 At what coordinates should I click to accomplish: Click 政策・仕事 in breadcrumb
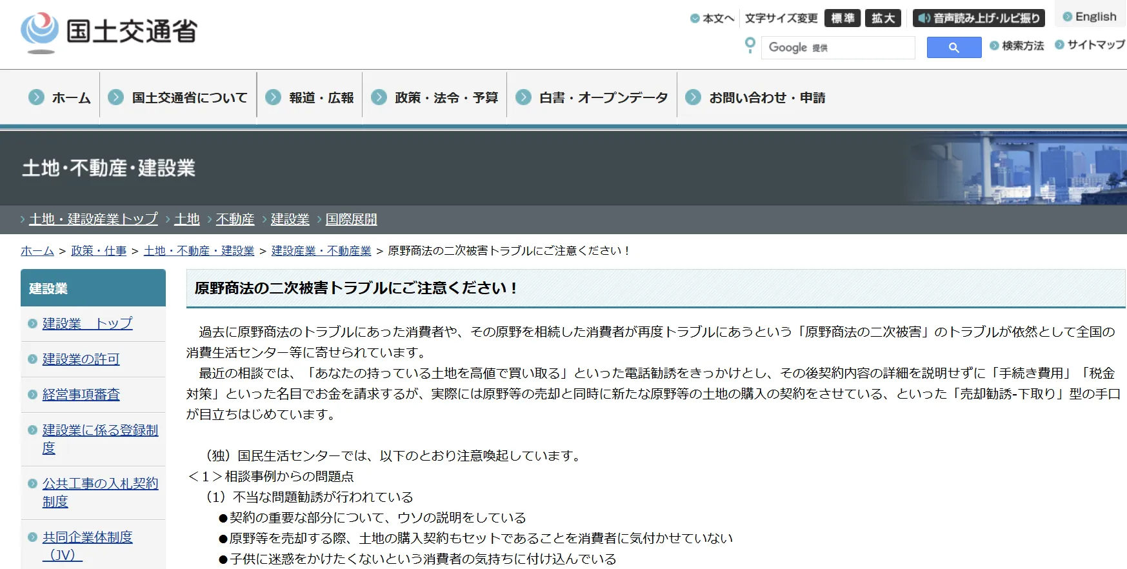[x=99, y=251]
